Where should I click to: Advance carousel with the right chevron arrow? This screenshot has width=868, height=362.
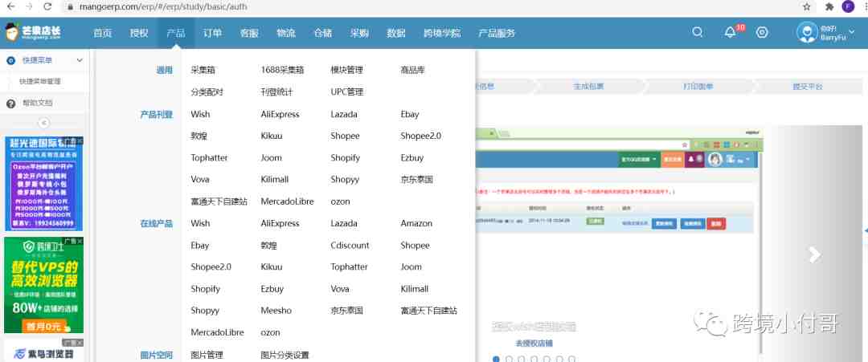[814, 254]
